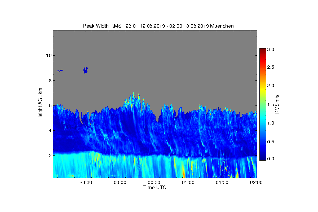The image size is (318, 212).
Task: Click the "RMS m/s" colorbar label
Action: click(277, 104)
